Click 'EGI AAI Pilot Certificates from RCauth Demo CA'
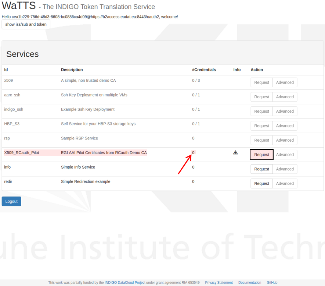The width and height of the screenshot is (325, 286). (104, 153)
